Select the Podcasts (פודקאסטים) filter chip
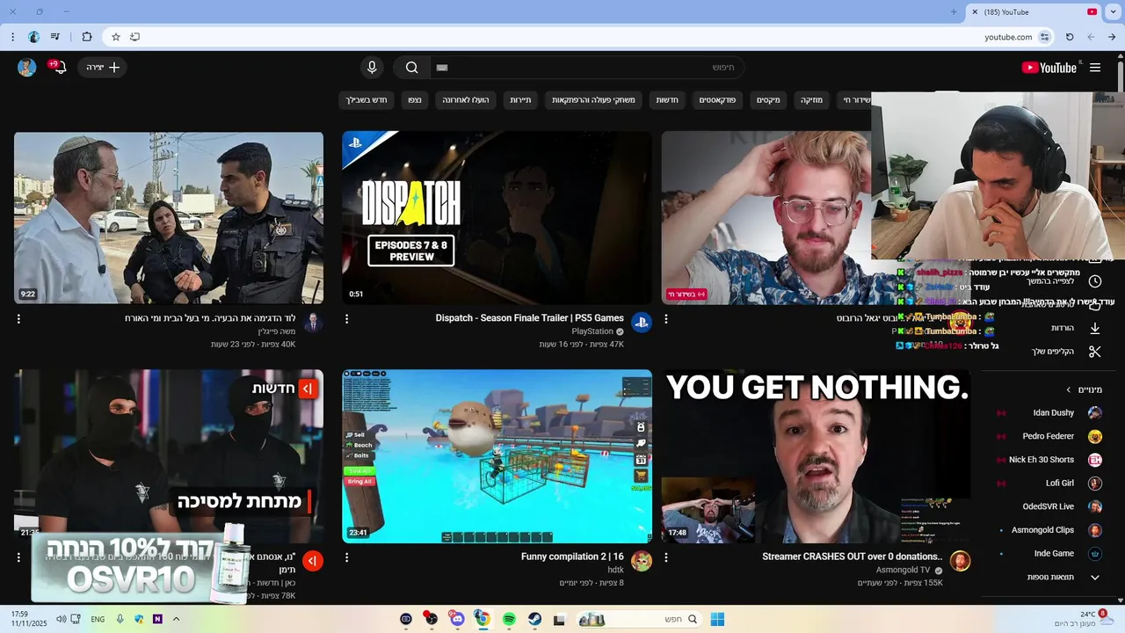The height and width of the screenshot is (633, 1125). 717,100
